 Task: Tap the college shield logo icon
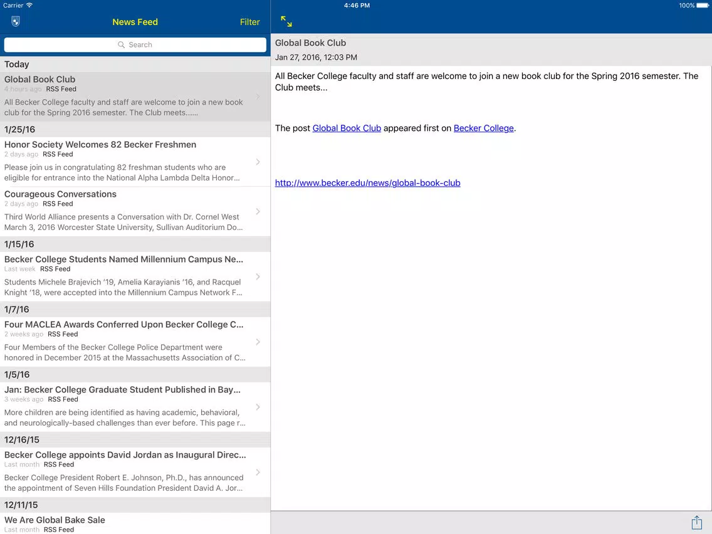tap(16, 21)
